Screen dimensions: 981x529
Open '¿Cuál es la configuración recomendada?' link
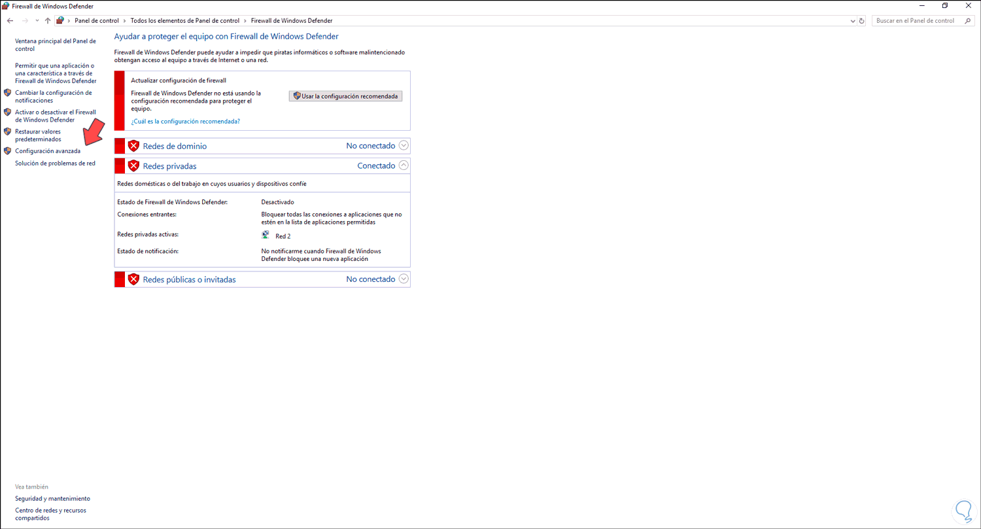(x=186, y=122)
